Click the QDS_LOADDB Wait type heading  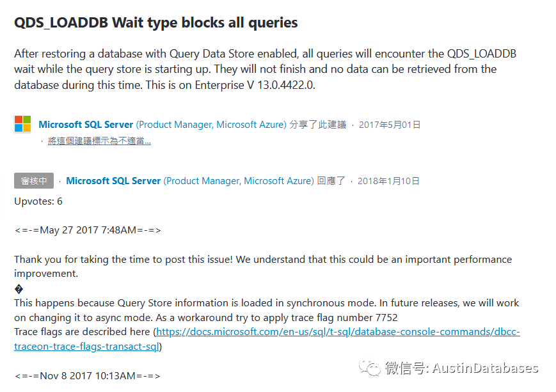point(155,22)
